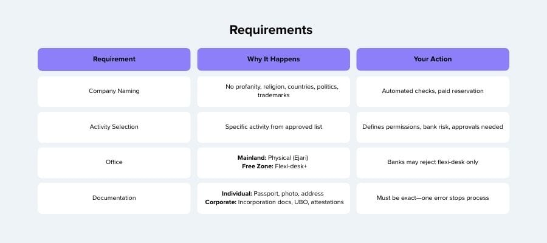Click the Company Naming cell
This screenshot has width=547, height=243.
[x=114, y=91]
